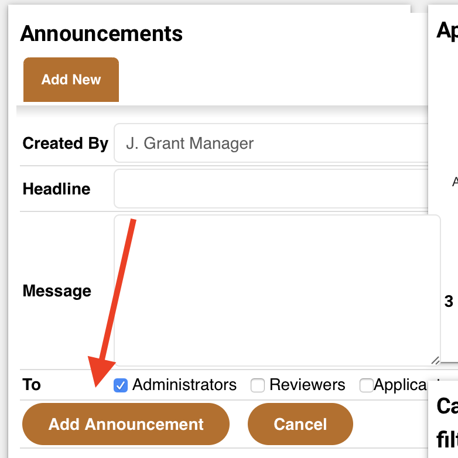Submit with the Add Announcement button
This screenshot has height=458, width=458.
(x=126, y=424)
